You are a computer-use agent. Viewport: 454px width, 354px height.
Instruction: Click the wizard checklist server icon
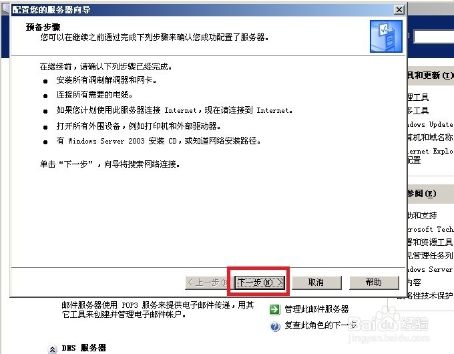(x=386, y=36)
